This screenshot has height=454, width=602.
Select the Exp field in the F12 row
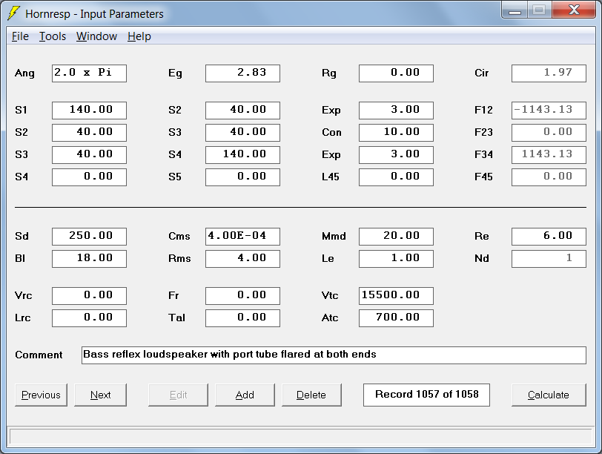click(396, 111)
